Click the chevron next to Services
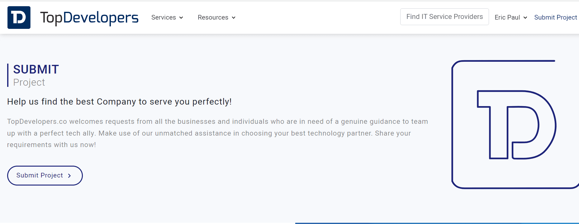 182,18
